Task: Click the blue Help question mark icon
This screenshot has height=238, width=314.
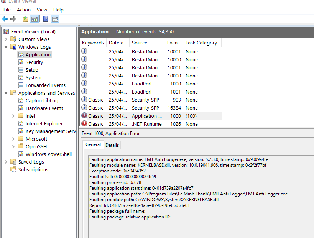Action: [x=46, y=19]
